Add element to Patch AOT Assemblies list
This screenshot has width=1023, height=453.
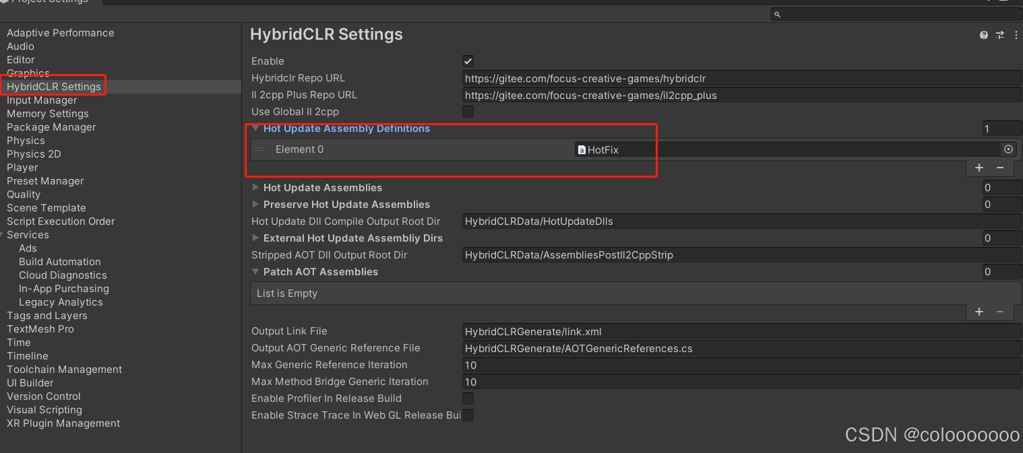[x=979, y=312]
